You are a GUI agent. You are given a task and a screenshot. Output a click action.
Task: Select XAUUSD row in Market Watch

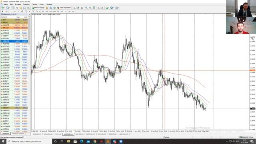tap(14, 25)
